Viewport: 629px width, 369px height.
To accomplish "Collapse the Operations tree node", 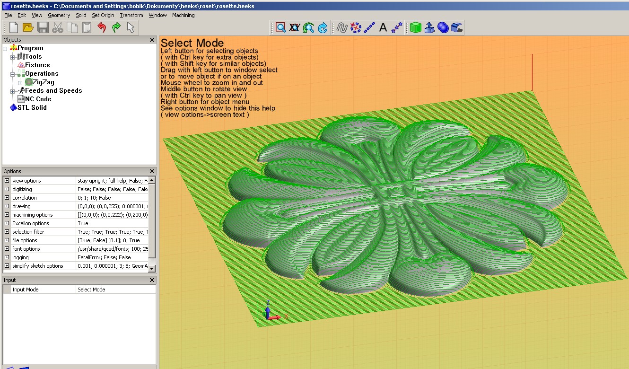I will pyautogui.click(x=13, y=74).
